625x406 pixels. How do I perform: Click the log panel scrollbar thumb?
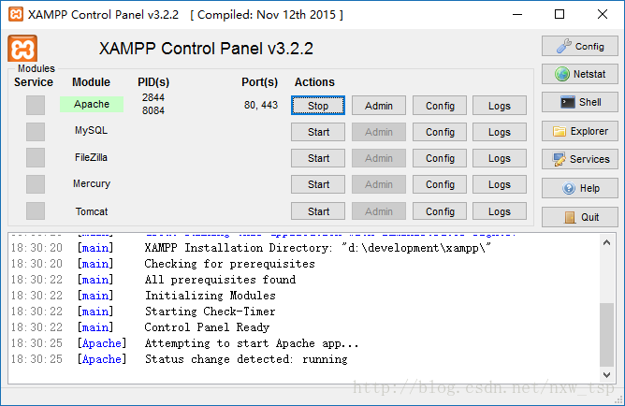click(606, 335)
